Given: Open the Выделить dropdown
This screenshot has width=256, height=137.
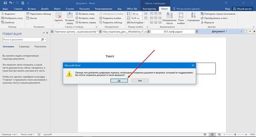Looking at the screenshot, I should coord(9,14).
